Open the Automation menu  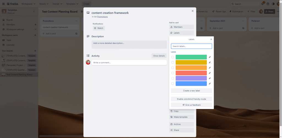236,12
